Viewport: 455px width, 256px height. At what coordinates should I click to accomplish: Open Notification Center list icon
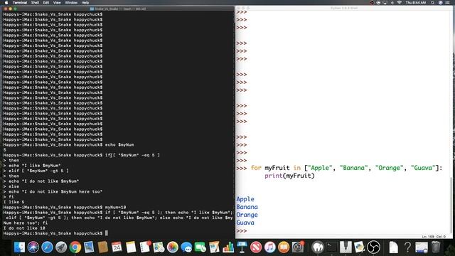[447, 3]
